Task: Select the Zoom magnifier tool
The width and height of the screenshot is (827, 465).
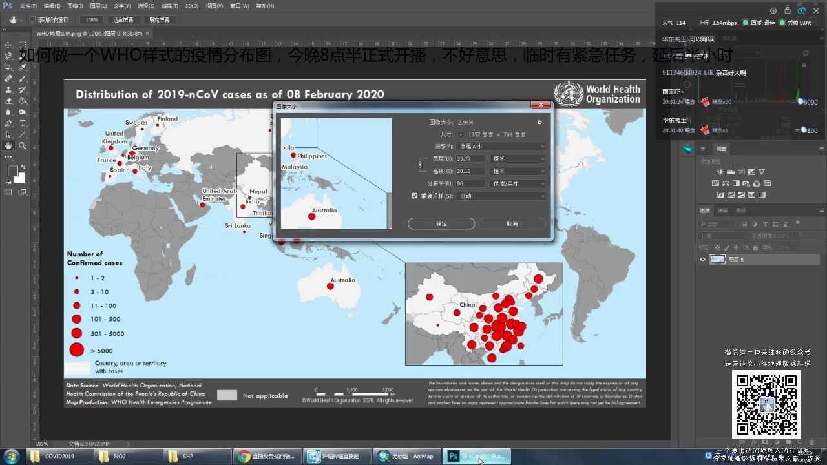Action: [x=22, y=146]
